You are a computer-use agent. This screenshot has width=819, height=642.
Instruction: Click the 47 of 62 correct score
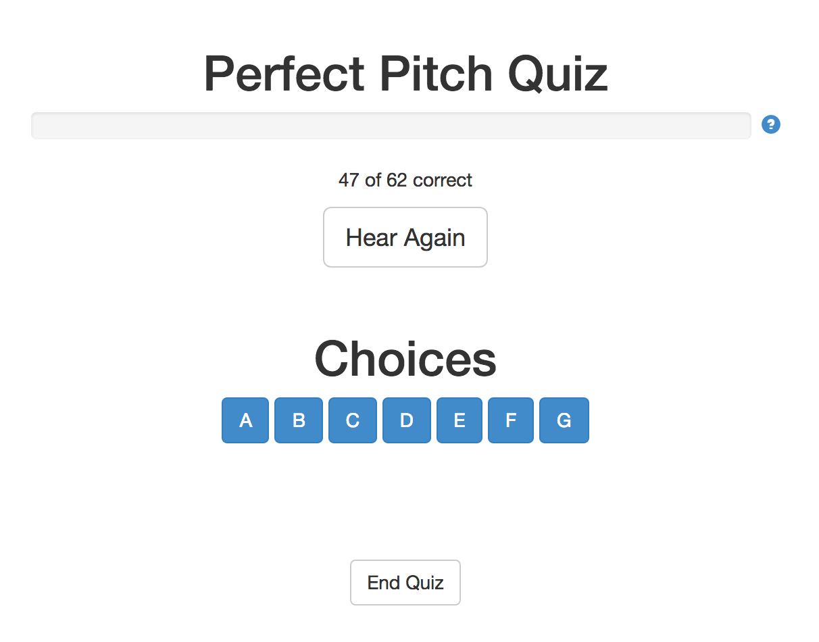pos(405,180)
